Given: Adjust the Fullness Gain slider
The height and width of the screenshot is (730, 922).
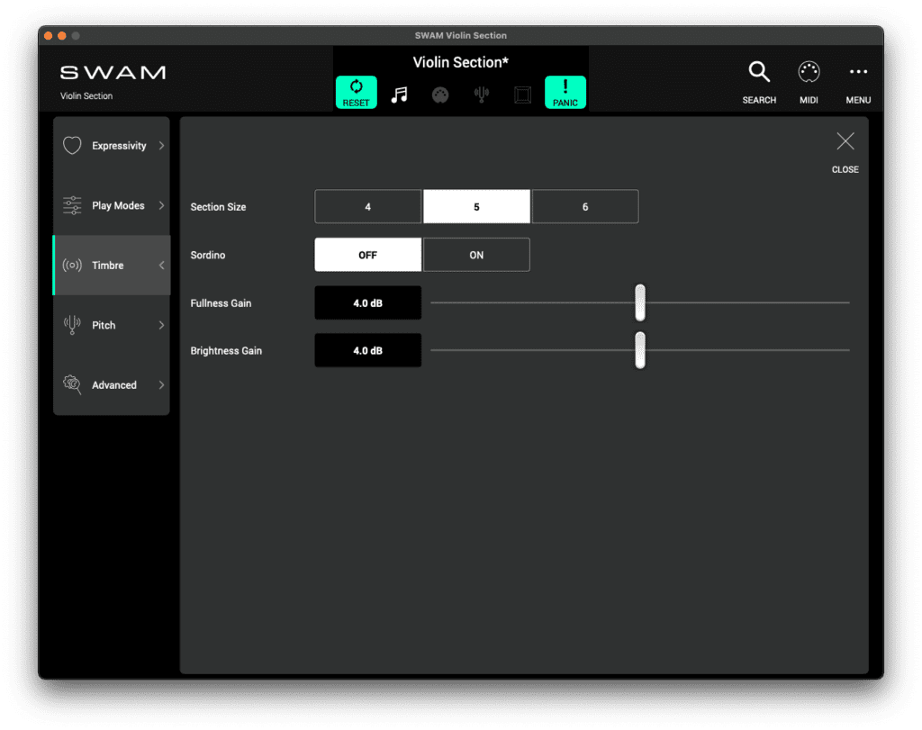Looking at the screenshot, I should pos(640,303).
